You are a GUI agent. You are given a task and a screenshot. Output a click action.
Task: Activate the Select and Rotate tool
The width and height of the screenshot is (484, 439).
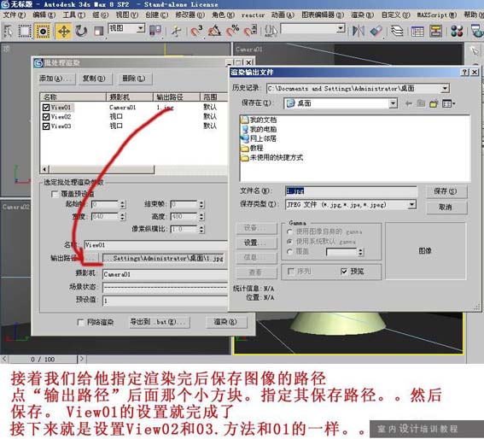click(81, 32)
